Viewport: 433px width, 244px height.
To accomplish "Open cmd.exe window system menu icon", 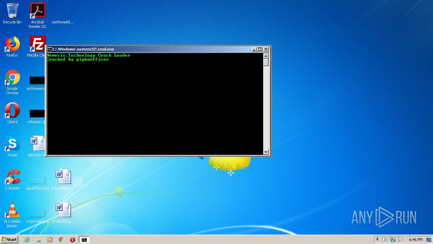I will click(49, 49).
